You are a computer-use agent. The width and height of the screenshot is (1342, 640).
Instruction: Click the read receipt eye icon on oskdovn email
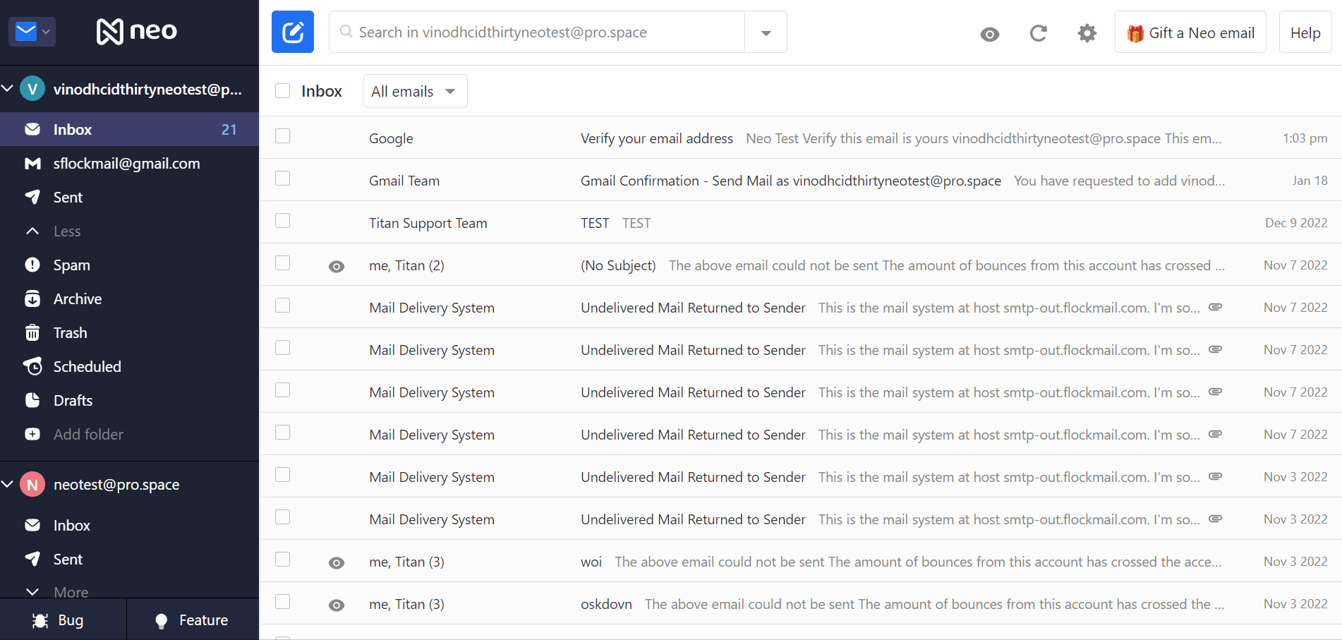pos(337,605)
